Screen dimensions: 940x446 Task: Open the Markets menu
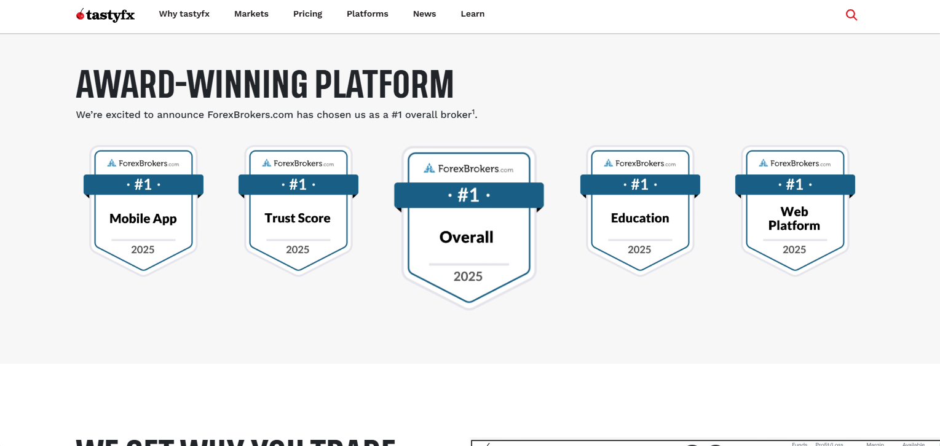251,14
